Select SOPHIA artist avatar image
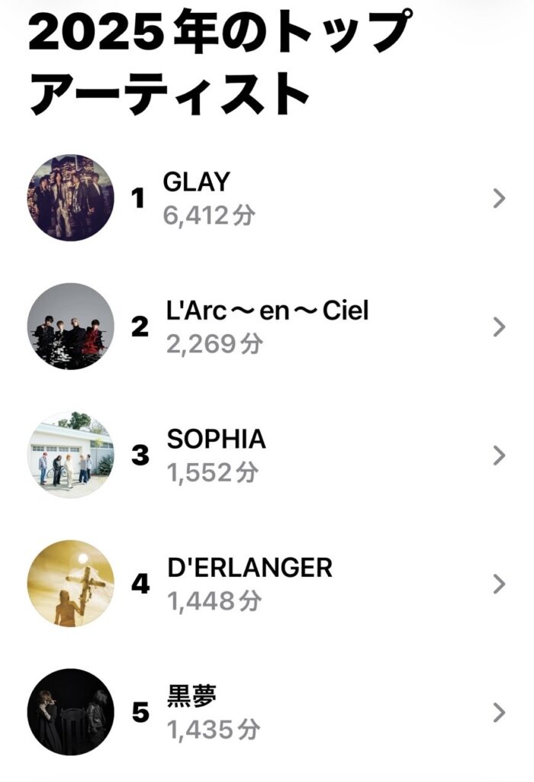534x782 pixels. [70, 455]
